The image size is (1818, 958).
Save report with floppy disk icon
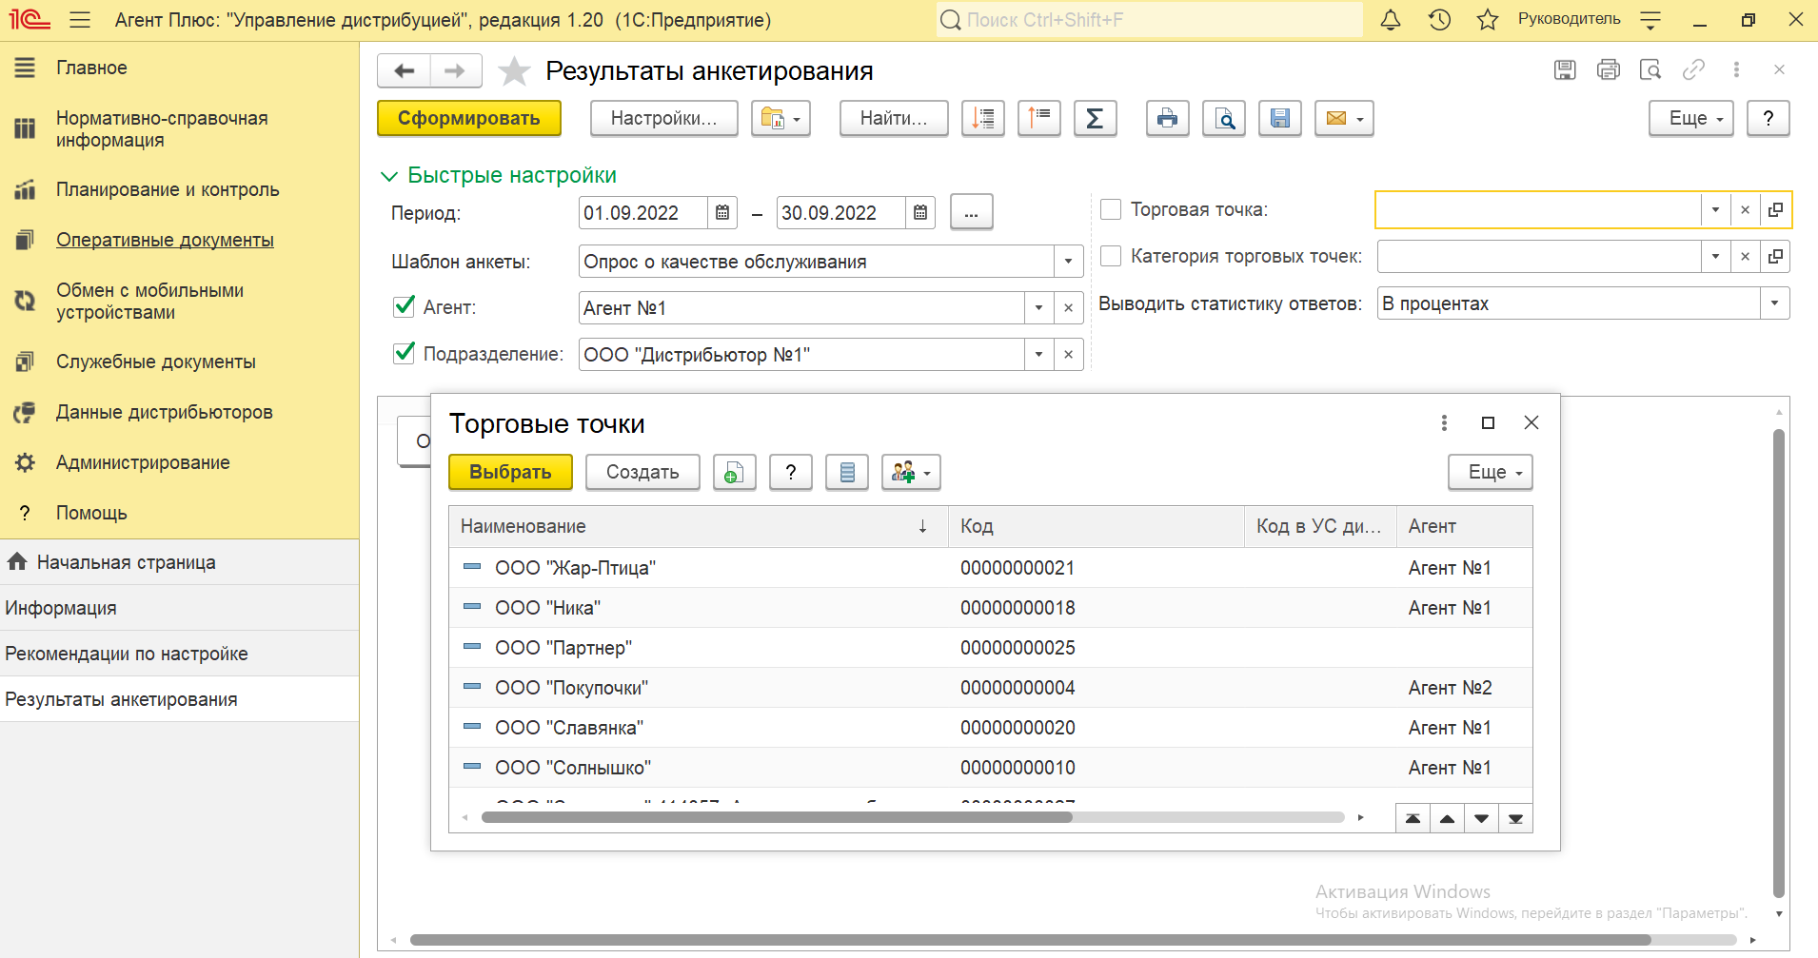(1280, 119)
